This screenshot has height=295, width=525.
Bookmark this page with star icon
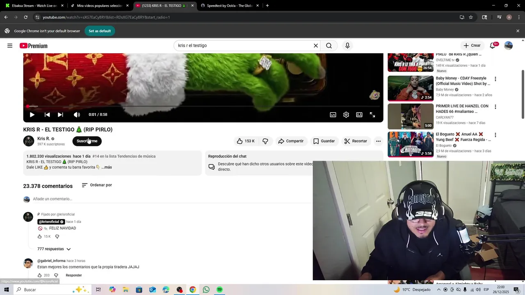471,17
